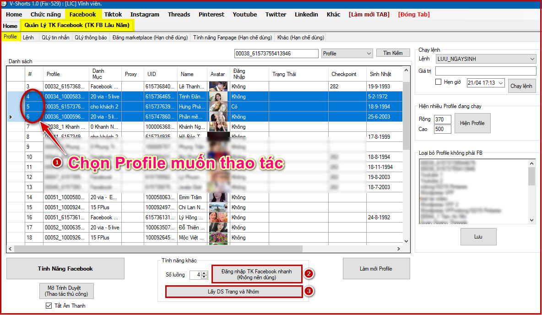
Task: Switch to the Facebook menu tab
Action: tap(82, 15)
